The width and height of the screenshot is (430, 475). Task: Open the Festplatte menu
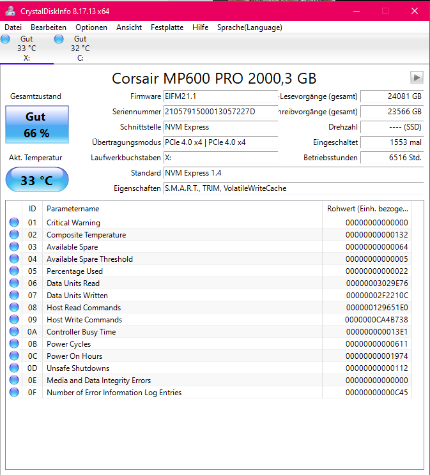coord(167,27)
